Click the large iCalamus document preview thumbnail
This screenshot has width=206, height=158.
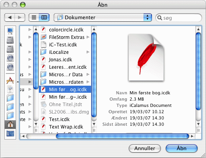tap(146, 57)
